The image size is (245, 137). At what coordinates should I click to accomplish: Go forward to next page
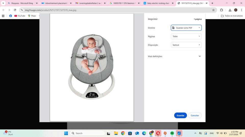tap(9, 10)
